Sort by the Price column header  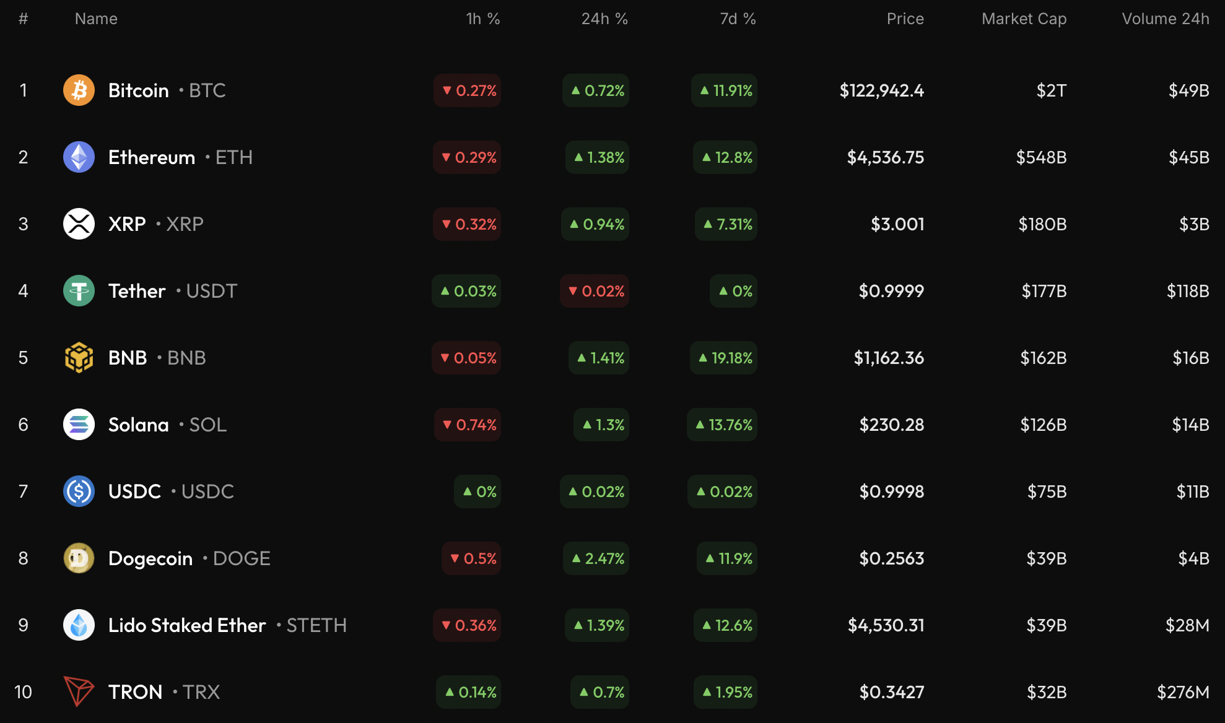pos(905,19)
